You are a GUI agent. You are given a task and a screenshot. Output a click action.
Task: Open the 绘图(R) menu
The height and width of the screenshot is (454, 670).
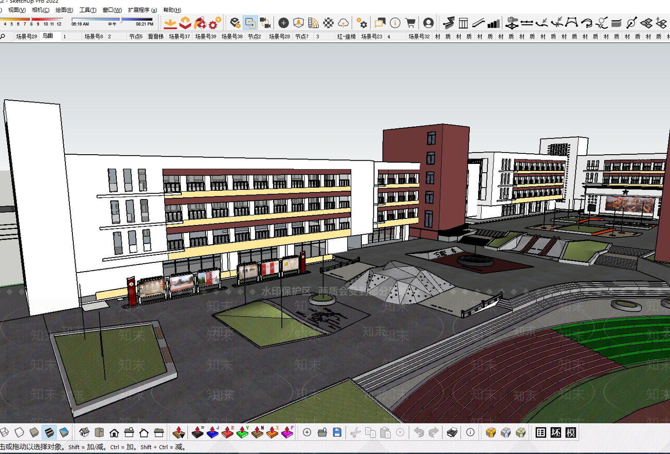(x=64, y=10)
